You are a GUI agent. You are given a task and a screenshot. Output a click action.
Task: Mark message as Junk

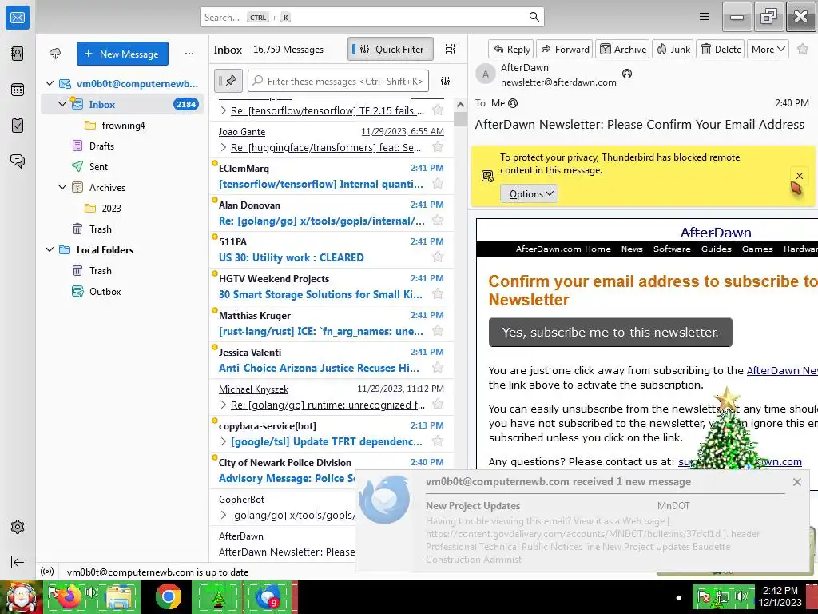click(673, 49)
